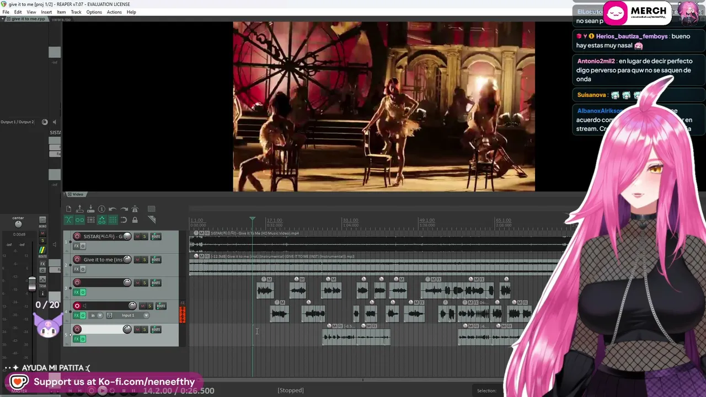Click the track 5 name field

pyautogui.click(x=102, y=329)
